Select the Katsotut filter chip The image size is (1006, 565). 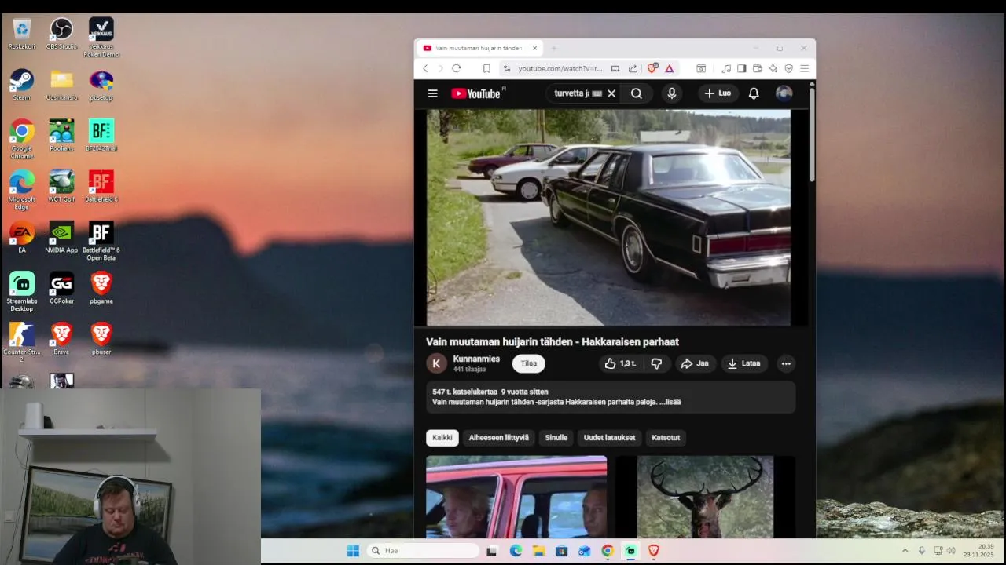point(666,438)
